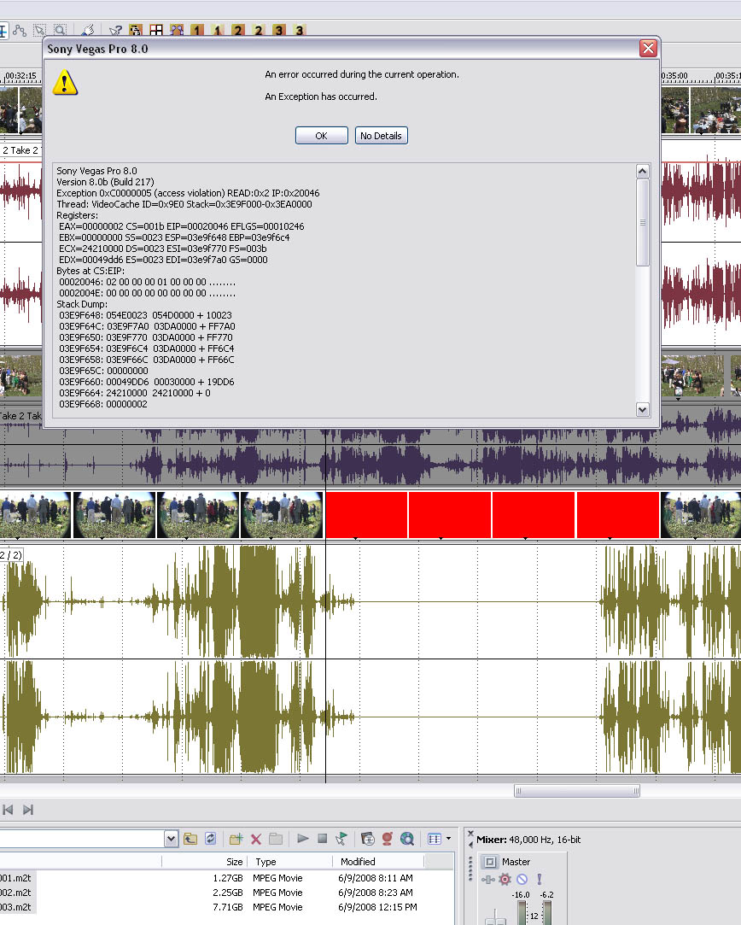Click the Master volume fader handle

point(496,920)
